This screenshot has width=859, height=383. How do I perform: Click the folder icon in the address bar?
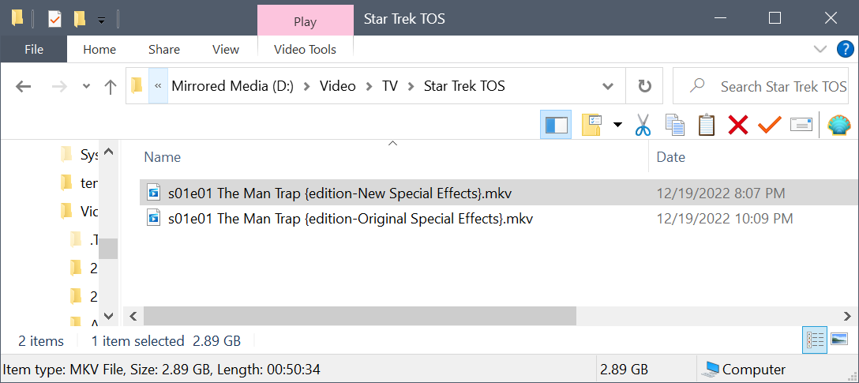click(x=137, y=85)
